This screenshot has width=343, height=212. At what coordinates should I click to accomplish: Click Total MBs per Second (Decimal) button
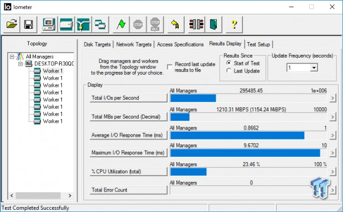128,117
